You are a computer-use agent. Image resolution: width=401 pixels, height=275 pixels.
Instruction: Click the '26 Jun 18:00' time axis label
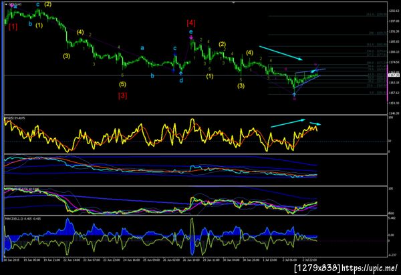[191, 260]
